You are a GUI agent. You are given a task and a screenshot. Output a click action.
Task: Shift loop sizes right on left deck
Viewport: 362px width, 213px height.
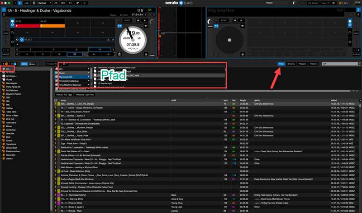(113, 49)
